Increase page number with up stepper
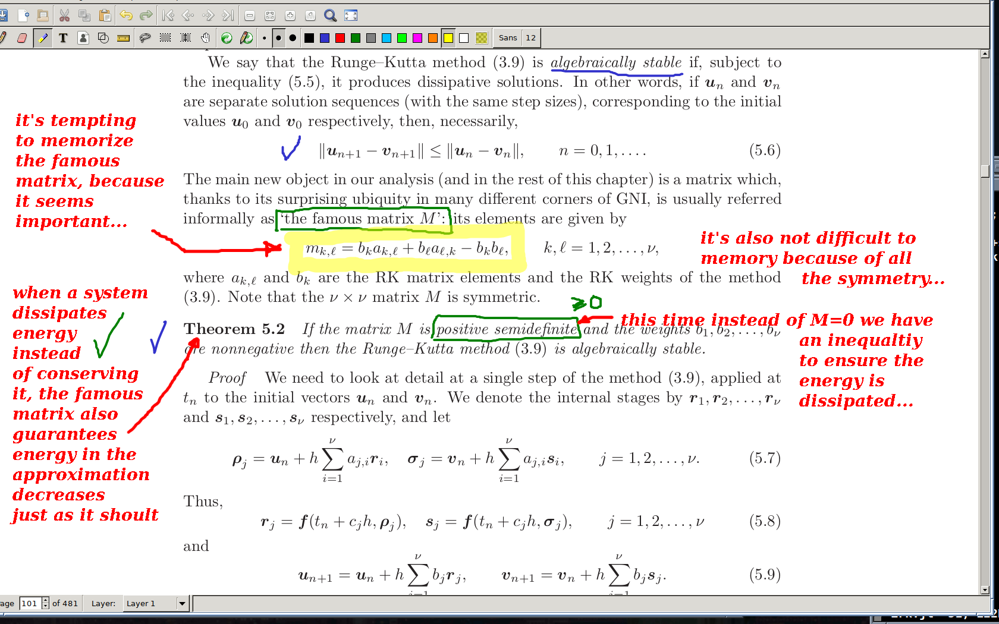Viewport: 999px width, 624px height. pos(45,600)
